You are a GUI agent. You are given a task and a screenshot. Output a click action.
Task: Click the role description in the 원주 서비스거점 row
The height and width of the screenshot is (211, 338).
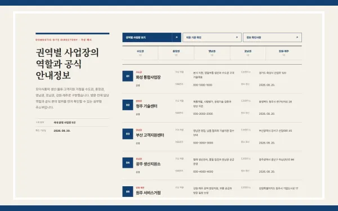212,191
